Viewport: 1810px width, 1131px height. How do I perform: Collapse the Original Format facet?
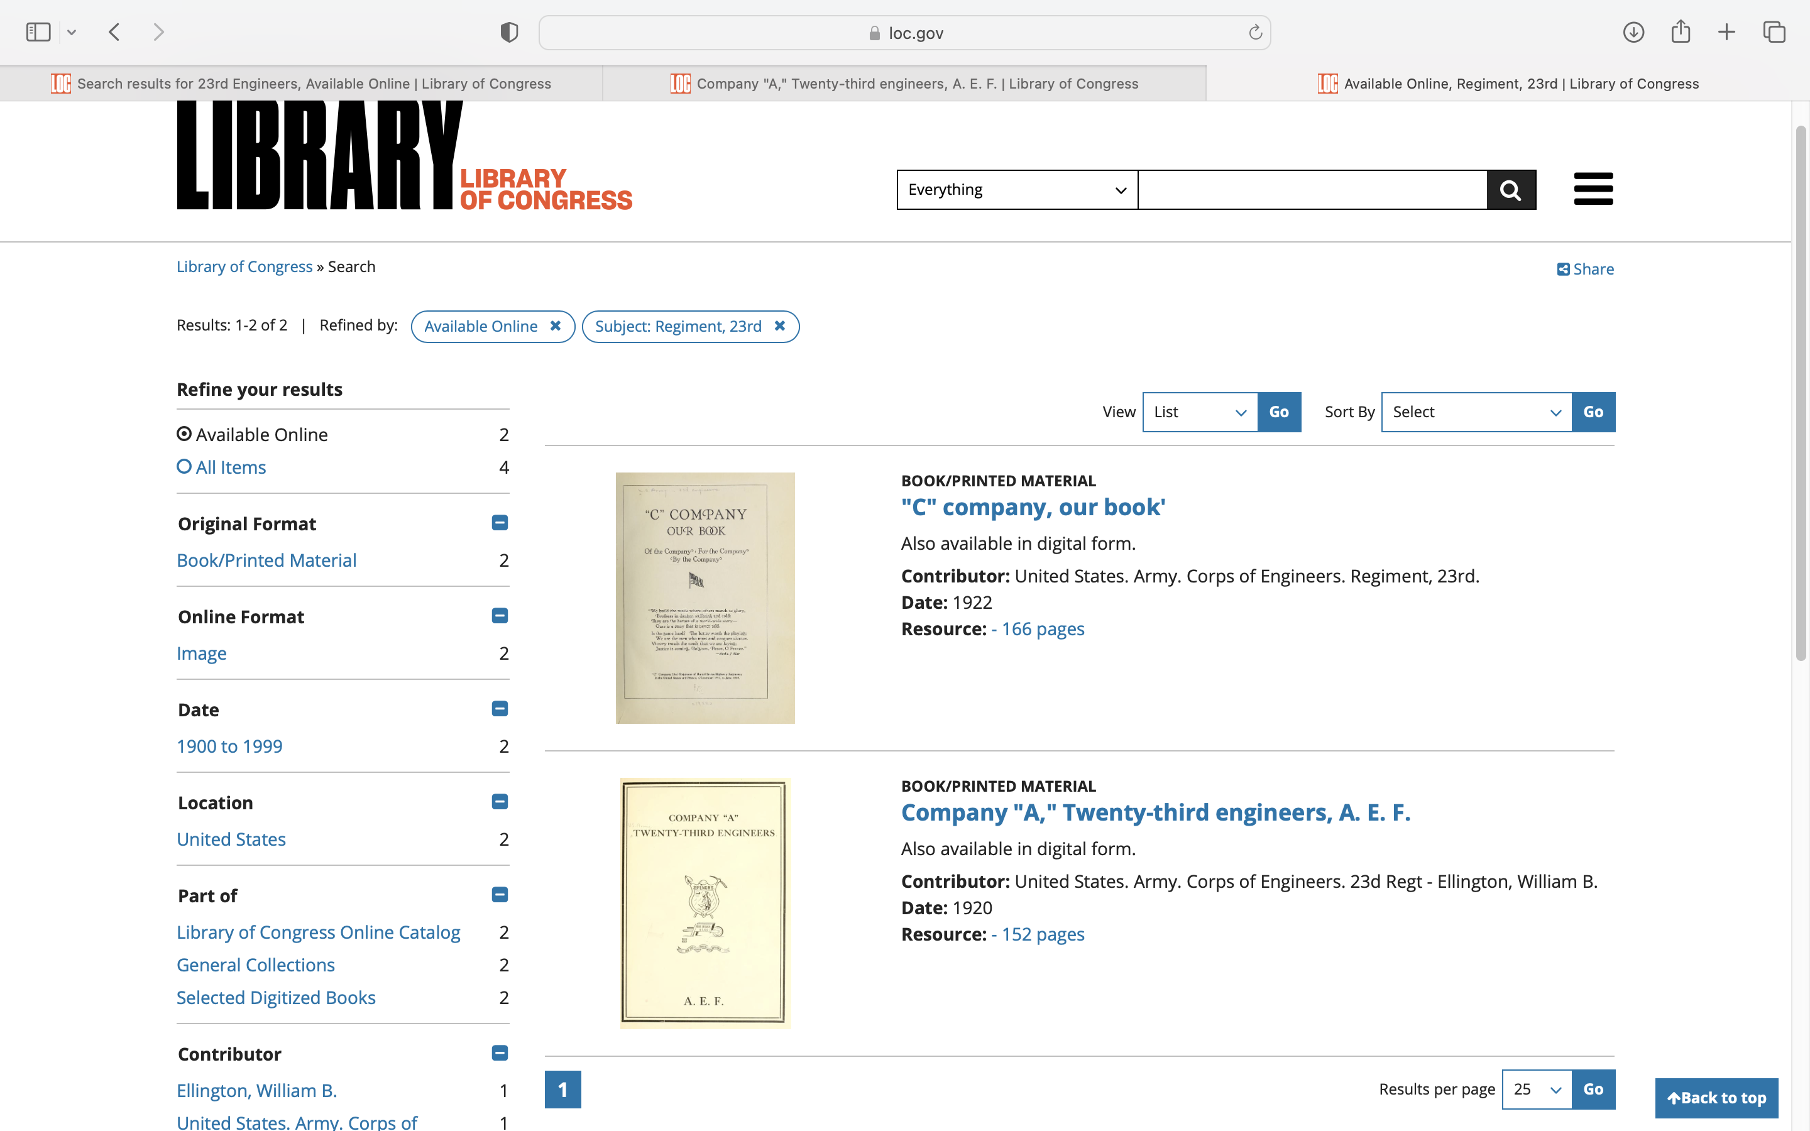point(500,523)
